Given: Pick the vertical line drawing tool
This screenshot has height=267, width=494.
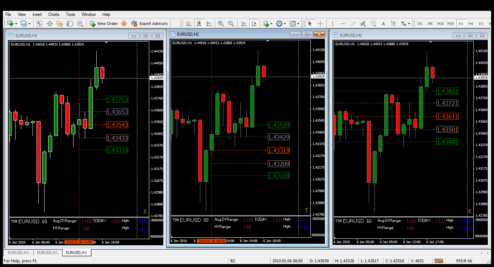Looking at the screenshot, I should 332,24.
